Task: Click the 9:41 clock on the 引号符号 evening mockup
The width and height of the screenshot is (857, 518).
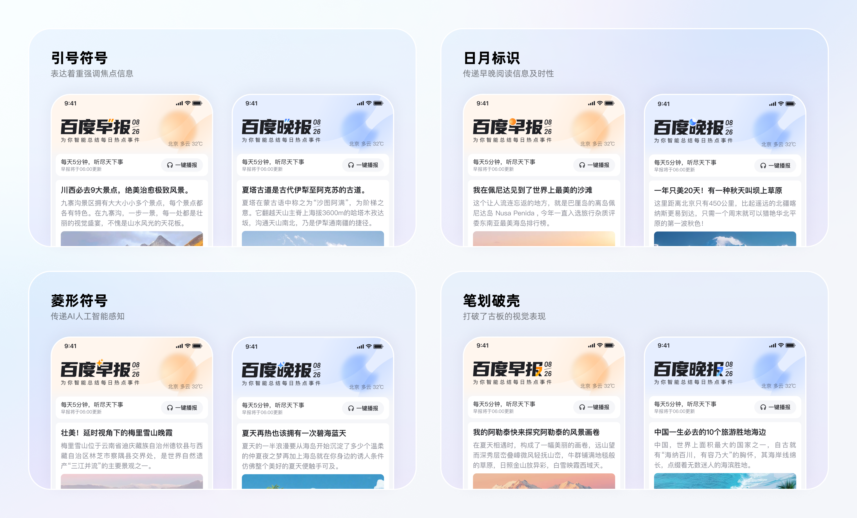Action: point(251,103)
